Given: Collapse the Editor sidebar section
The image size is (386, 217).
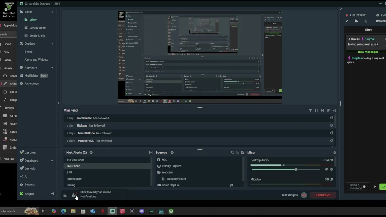Looking at the screenshot, I should 52,12.
